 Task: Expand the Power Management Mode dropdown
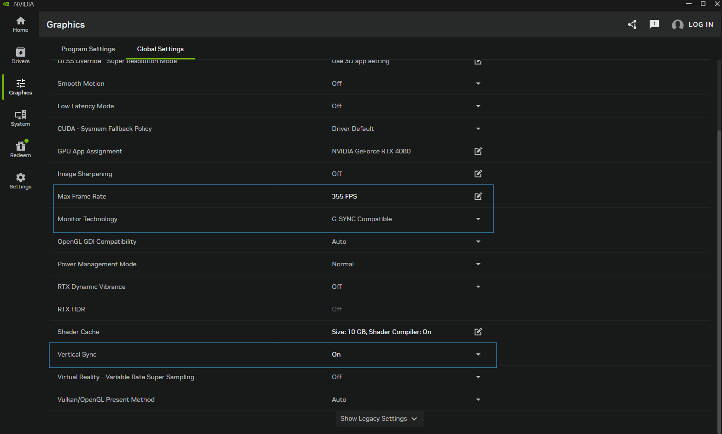tap(478, 264)
